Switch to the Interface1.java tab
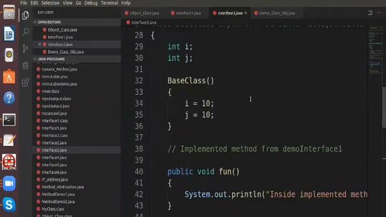This screenshot has width=386, height=217. coord(188,13)
